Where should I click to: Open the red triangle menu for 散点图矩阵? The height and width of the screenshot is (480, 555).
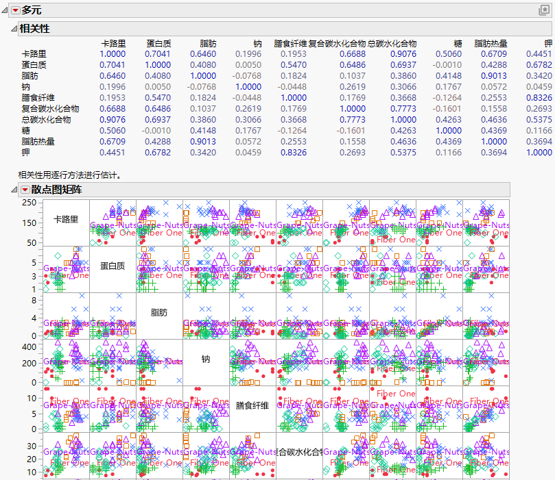click(25, 190)
